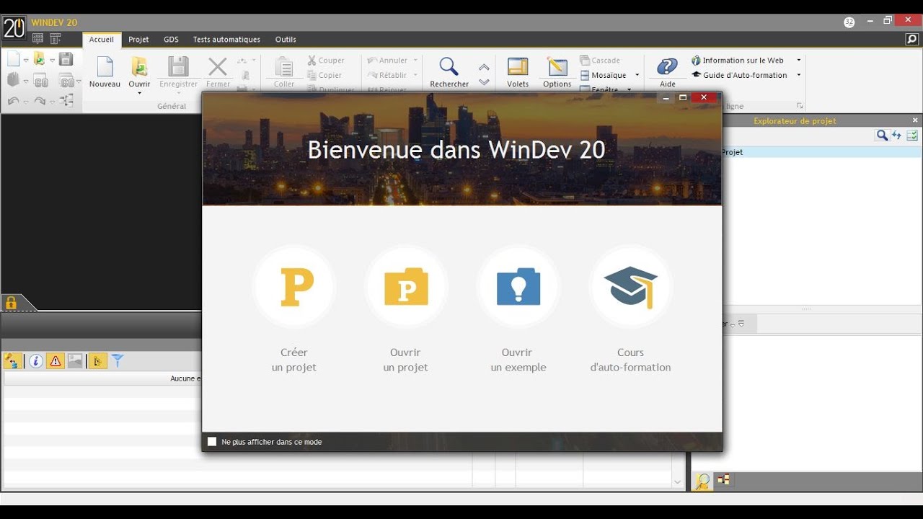Viewport: 923px width, 519px height.
Task: Open Guide d'Auto-formation dropdown arrow
Action: pyautogui.click(x=799, y=75)
